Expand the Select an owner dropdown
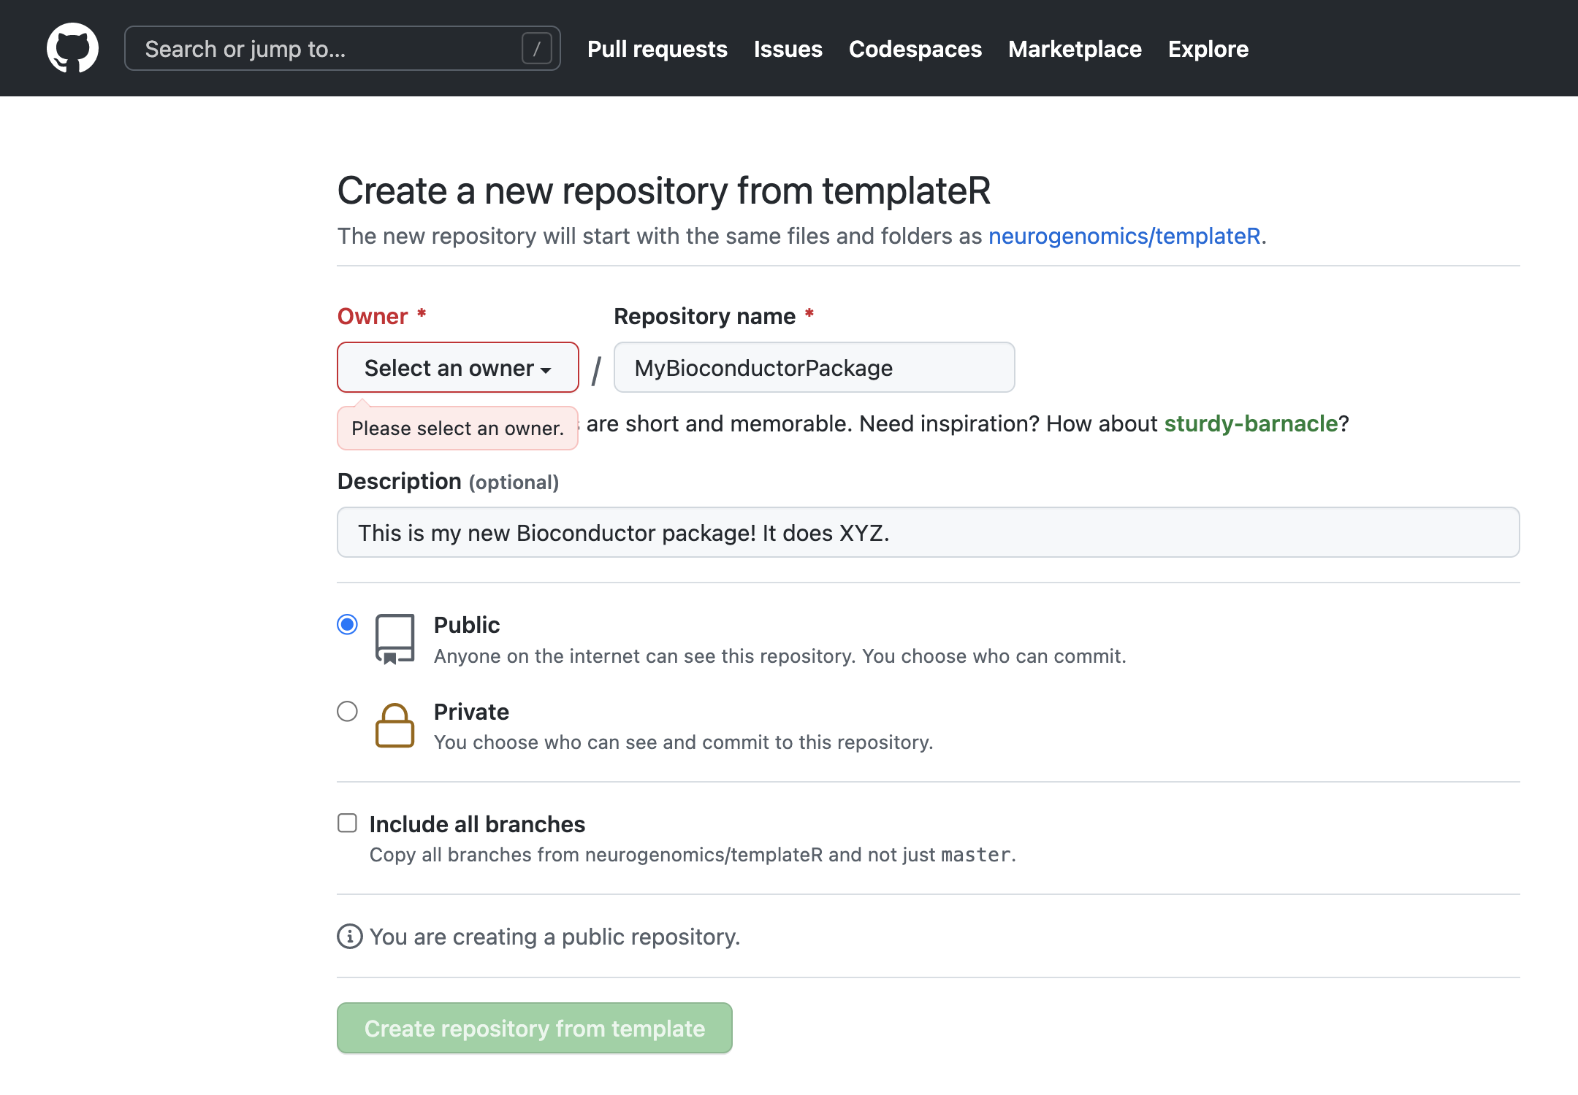 click(x=457, y=367)
